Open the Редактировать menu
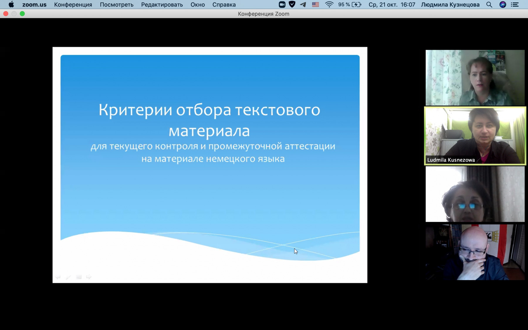This screenshot has width=528, height=330. coord(162,5)
